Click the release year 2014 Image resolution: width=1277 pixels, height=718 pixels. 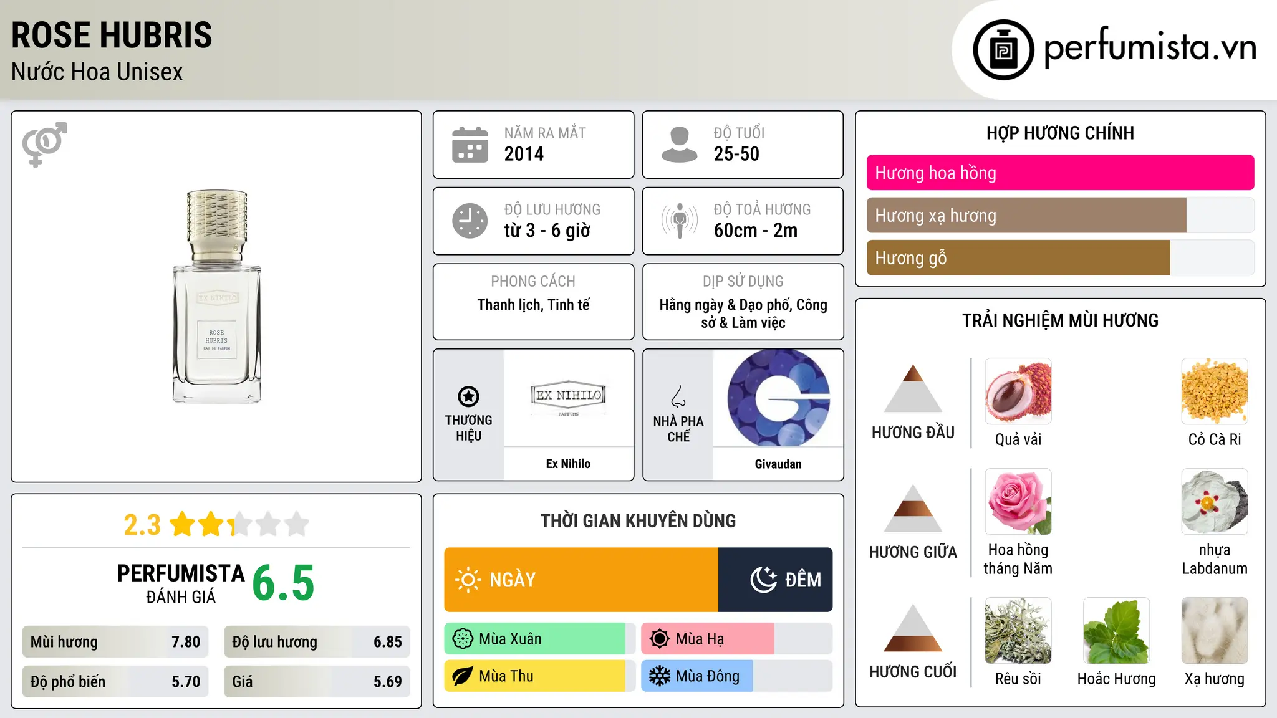pos(524,154)
